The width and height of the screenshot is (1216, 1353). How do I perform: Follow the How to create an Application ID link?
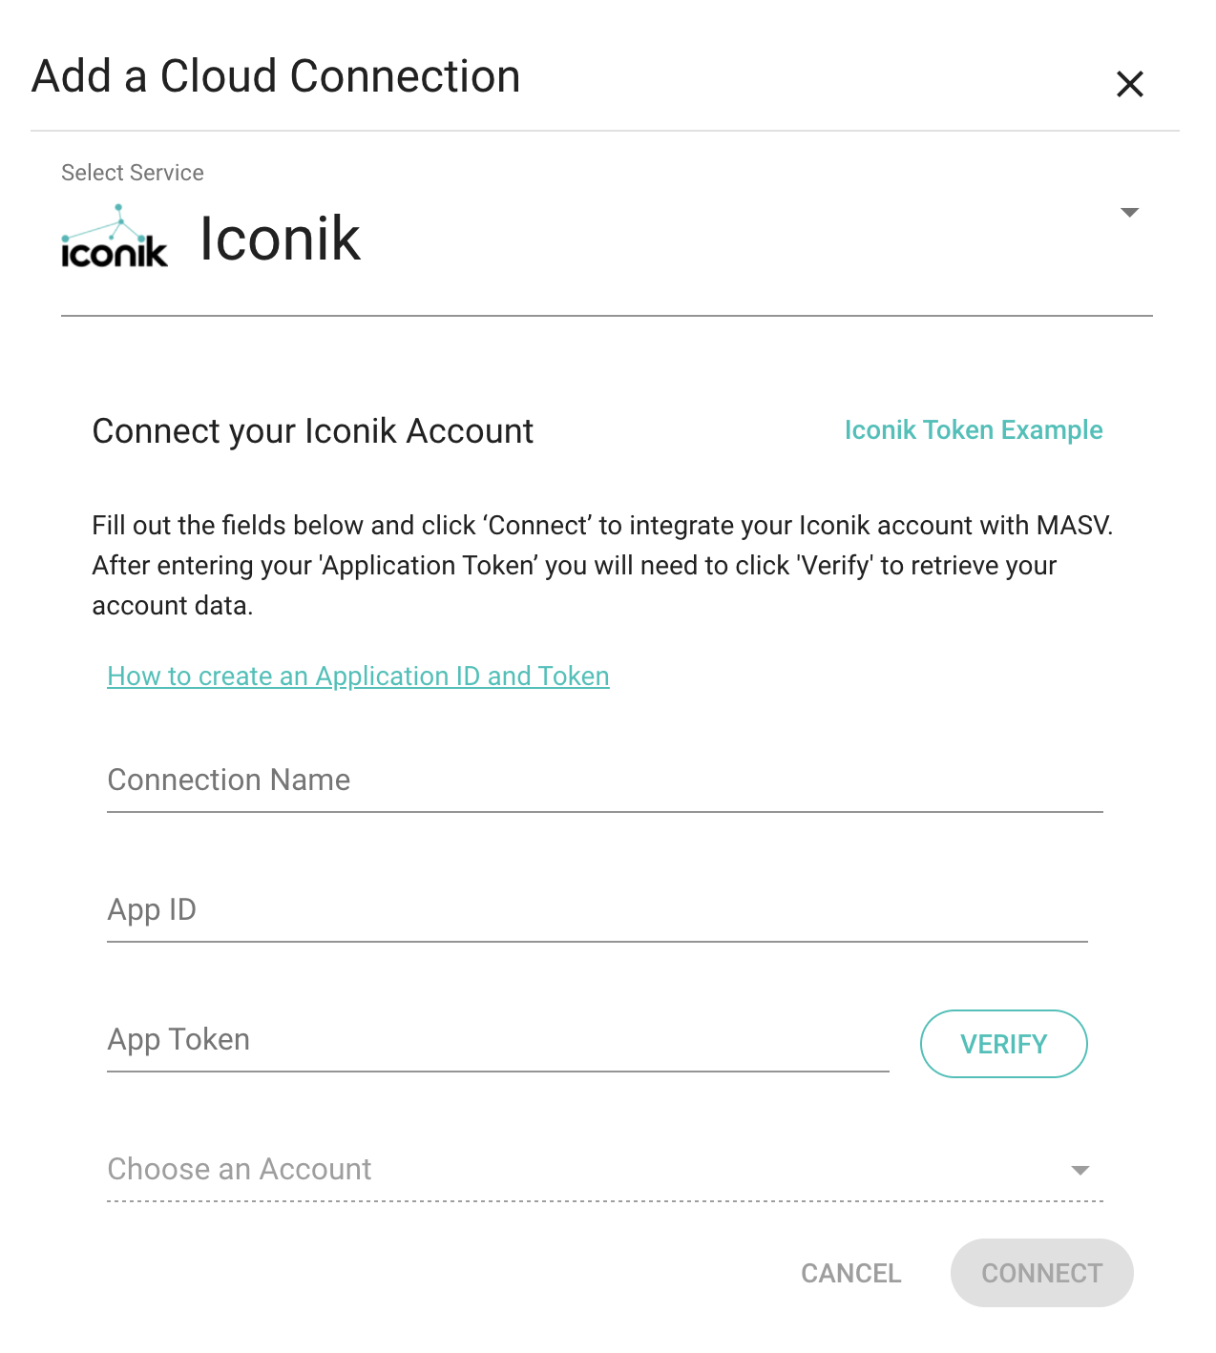pos(358,676)
